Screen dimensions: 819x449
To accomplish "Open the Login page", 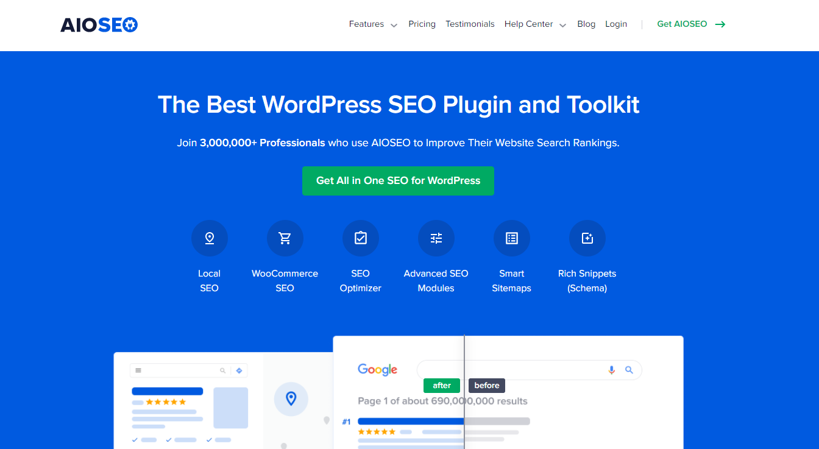I will click(x=616, y=24).
